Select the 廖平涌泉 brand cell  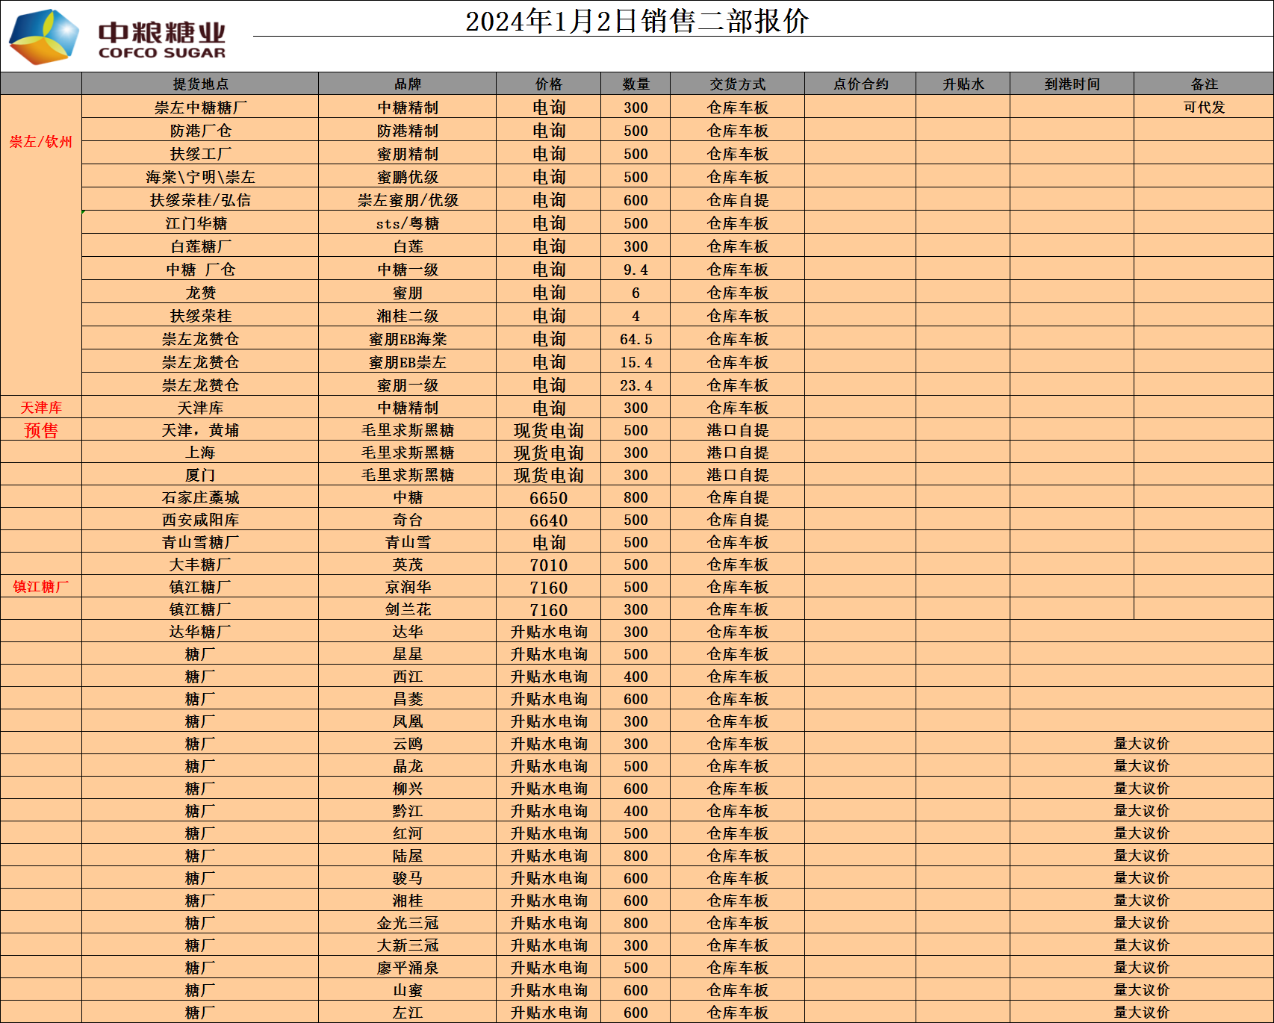click(x=407, y=968)
